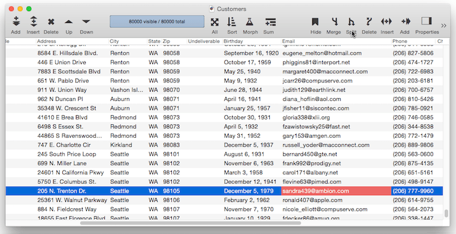Click the Insert field icon beside Add
This screenshot has height=234, width=456.
coord(386,21)
